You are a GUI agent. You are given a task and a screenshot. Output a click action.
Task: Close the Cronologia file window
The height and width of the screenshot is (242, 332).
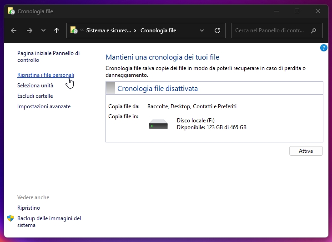[x=318, y=11]
